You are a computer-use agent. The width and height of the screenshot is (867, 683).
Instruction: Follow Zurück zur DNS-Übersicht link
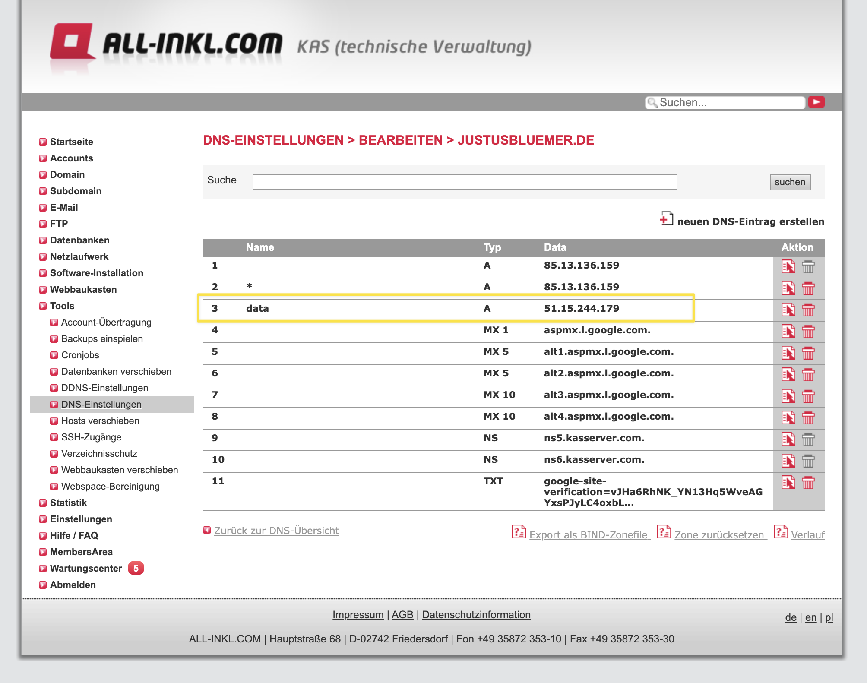click(x=276, y=531)
